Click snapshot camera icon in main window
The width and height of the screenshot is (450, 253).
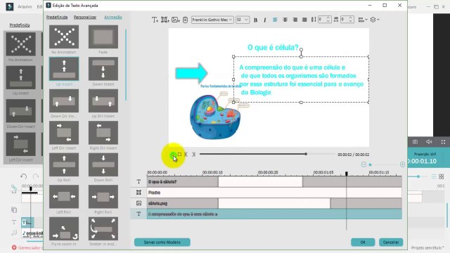(415, 142)
